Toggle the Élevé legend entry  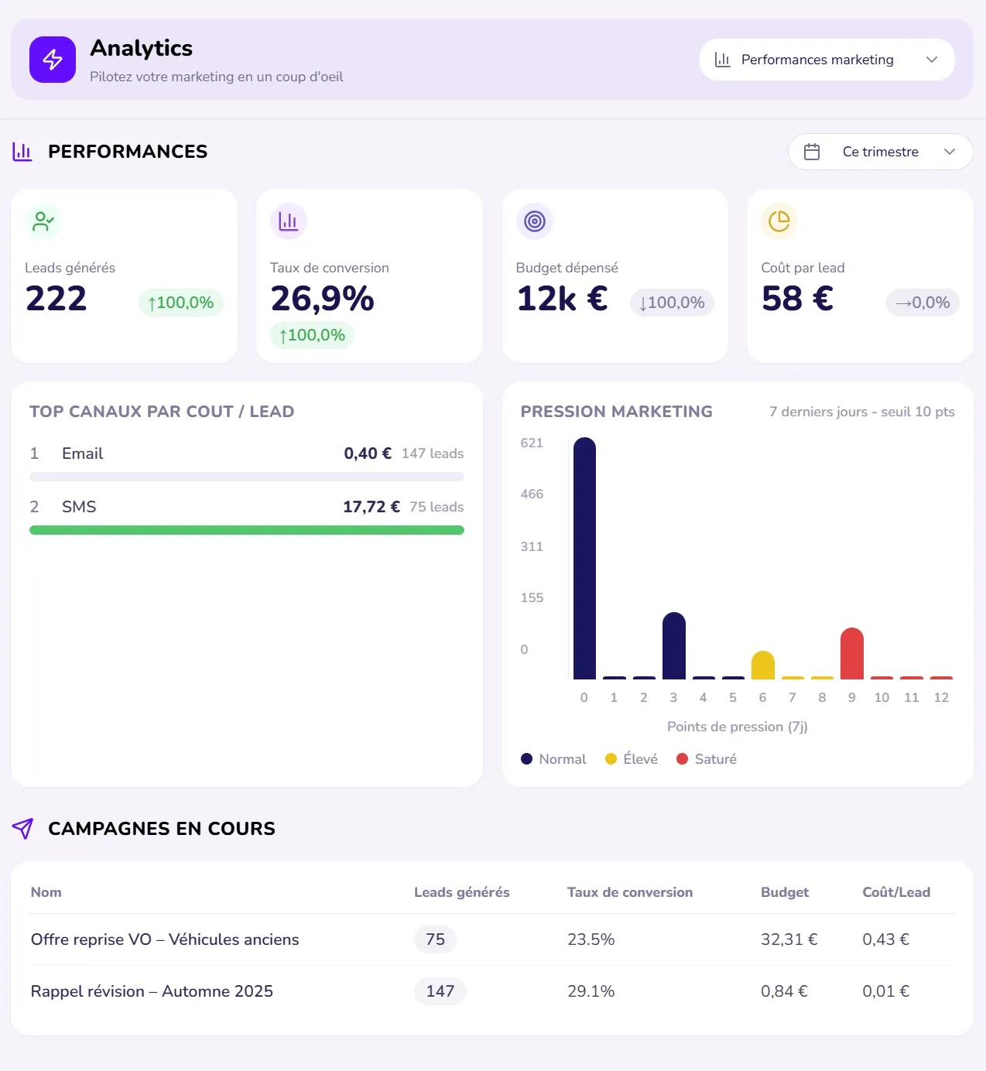(x=632, y=759)
